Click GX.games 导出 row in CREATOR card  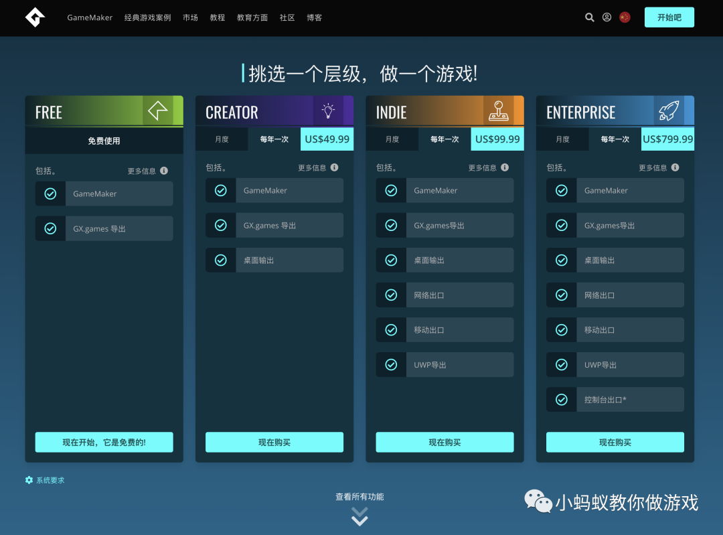274,225
